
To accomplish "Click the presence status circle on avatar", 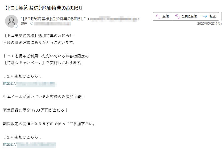I will coord(16,26).
